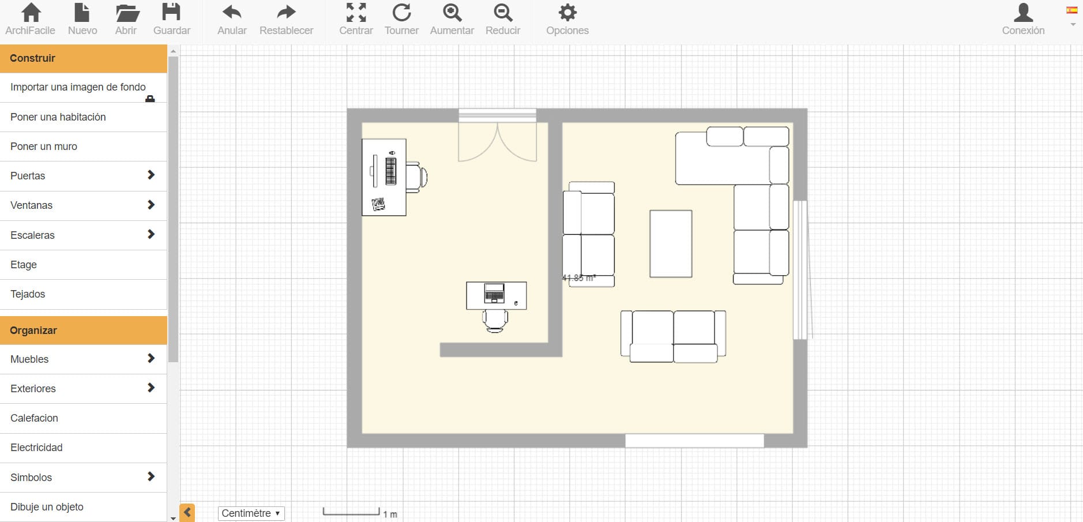1083x522 pixels.
Task: Zoom out with Reducir magnifier
Action: click(x=503, y=13)
